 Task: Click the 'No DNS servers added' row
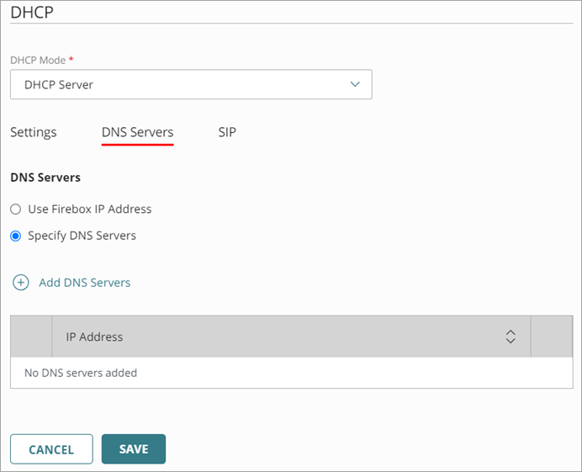tap(291, 373)
